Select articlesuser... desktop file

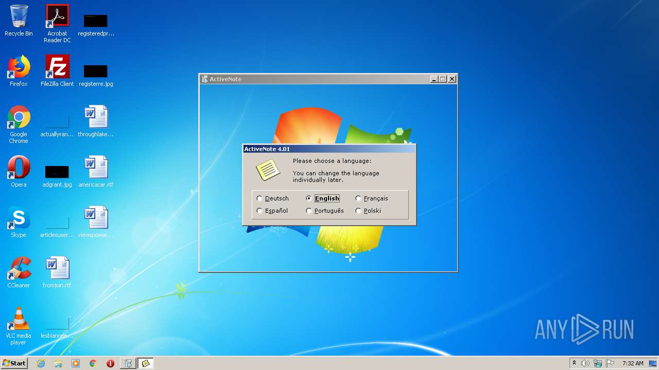point(57,226)
